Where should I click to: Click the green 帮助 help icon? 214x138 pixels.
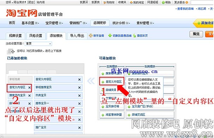[163, 2]
